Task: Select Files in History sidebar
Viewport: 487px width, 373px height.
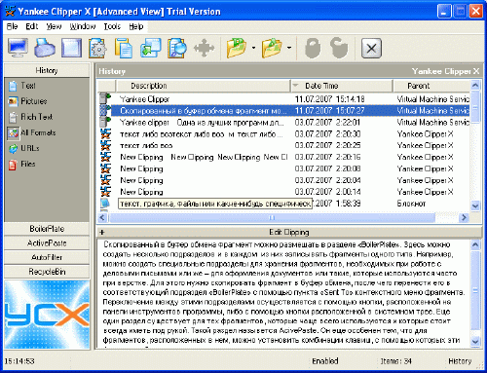Action: [x=21, y=165]
